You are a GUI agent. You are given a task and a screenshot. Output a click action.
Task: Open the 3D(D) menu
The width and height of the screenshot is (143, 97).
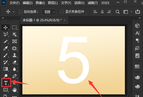[x=105, y=3]
